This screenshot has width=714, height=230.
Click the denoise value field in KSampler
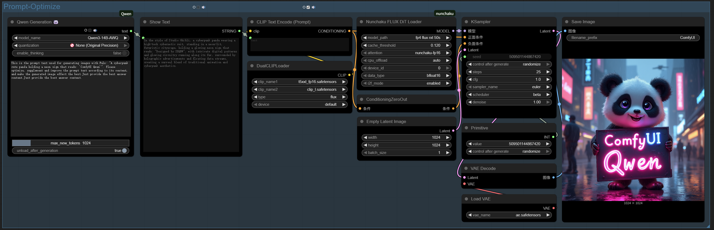(x=509, y=102)
